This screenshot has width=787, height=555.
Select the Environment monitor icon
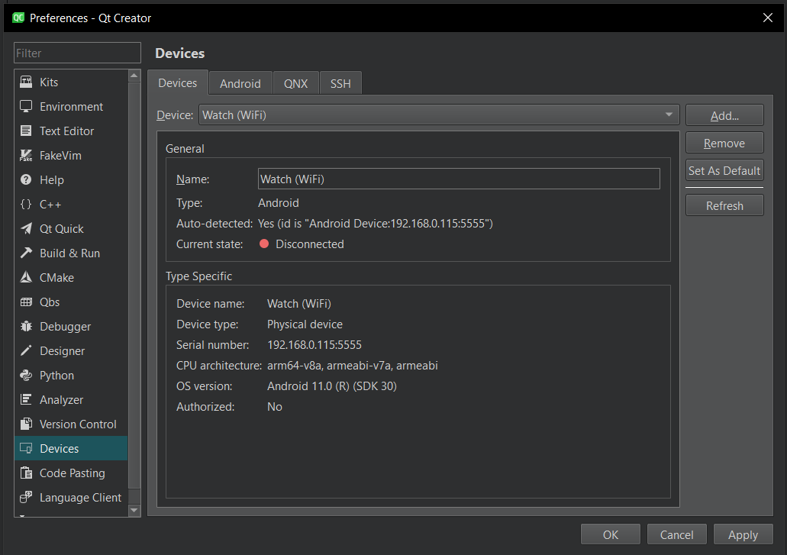tap(26, 106)
